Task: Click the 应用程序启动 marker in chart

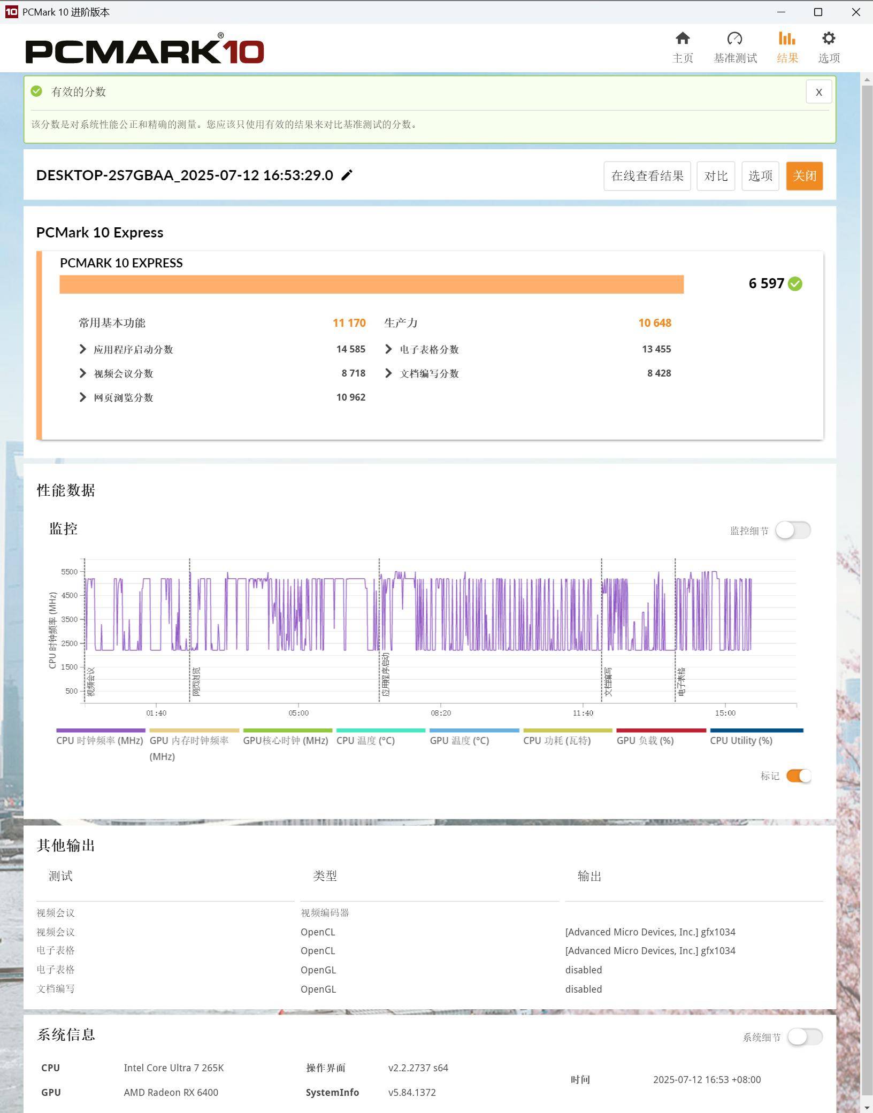Action: point(386,674)
